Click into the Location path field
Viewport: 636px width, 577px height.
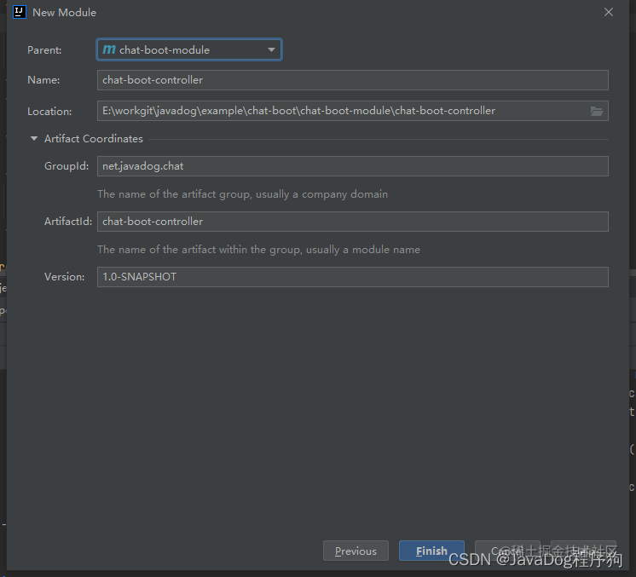352,111
